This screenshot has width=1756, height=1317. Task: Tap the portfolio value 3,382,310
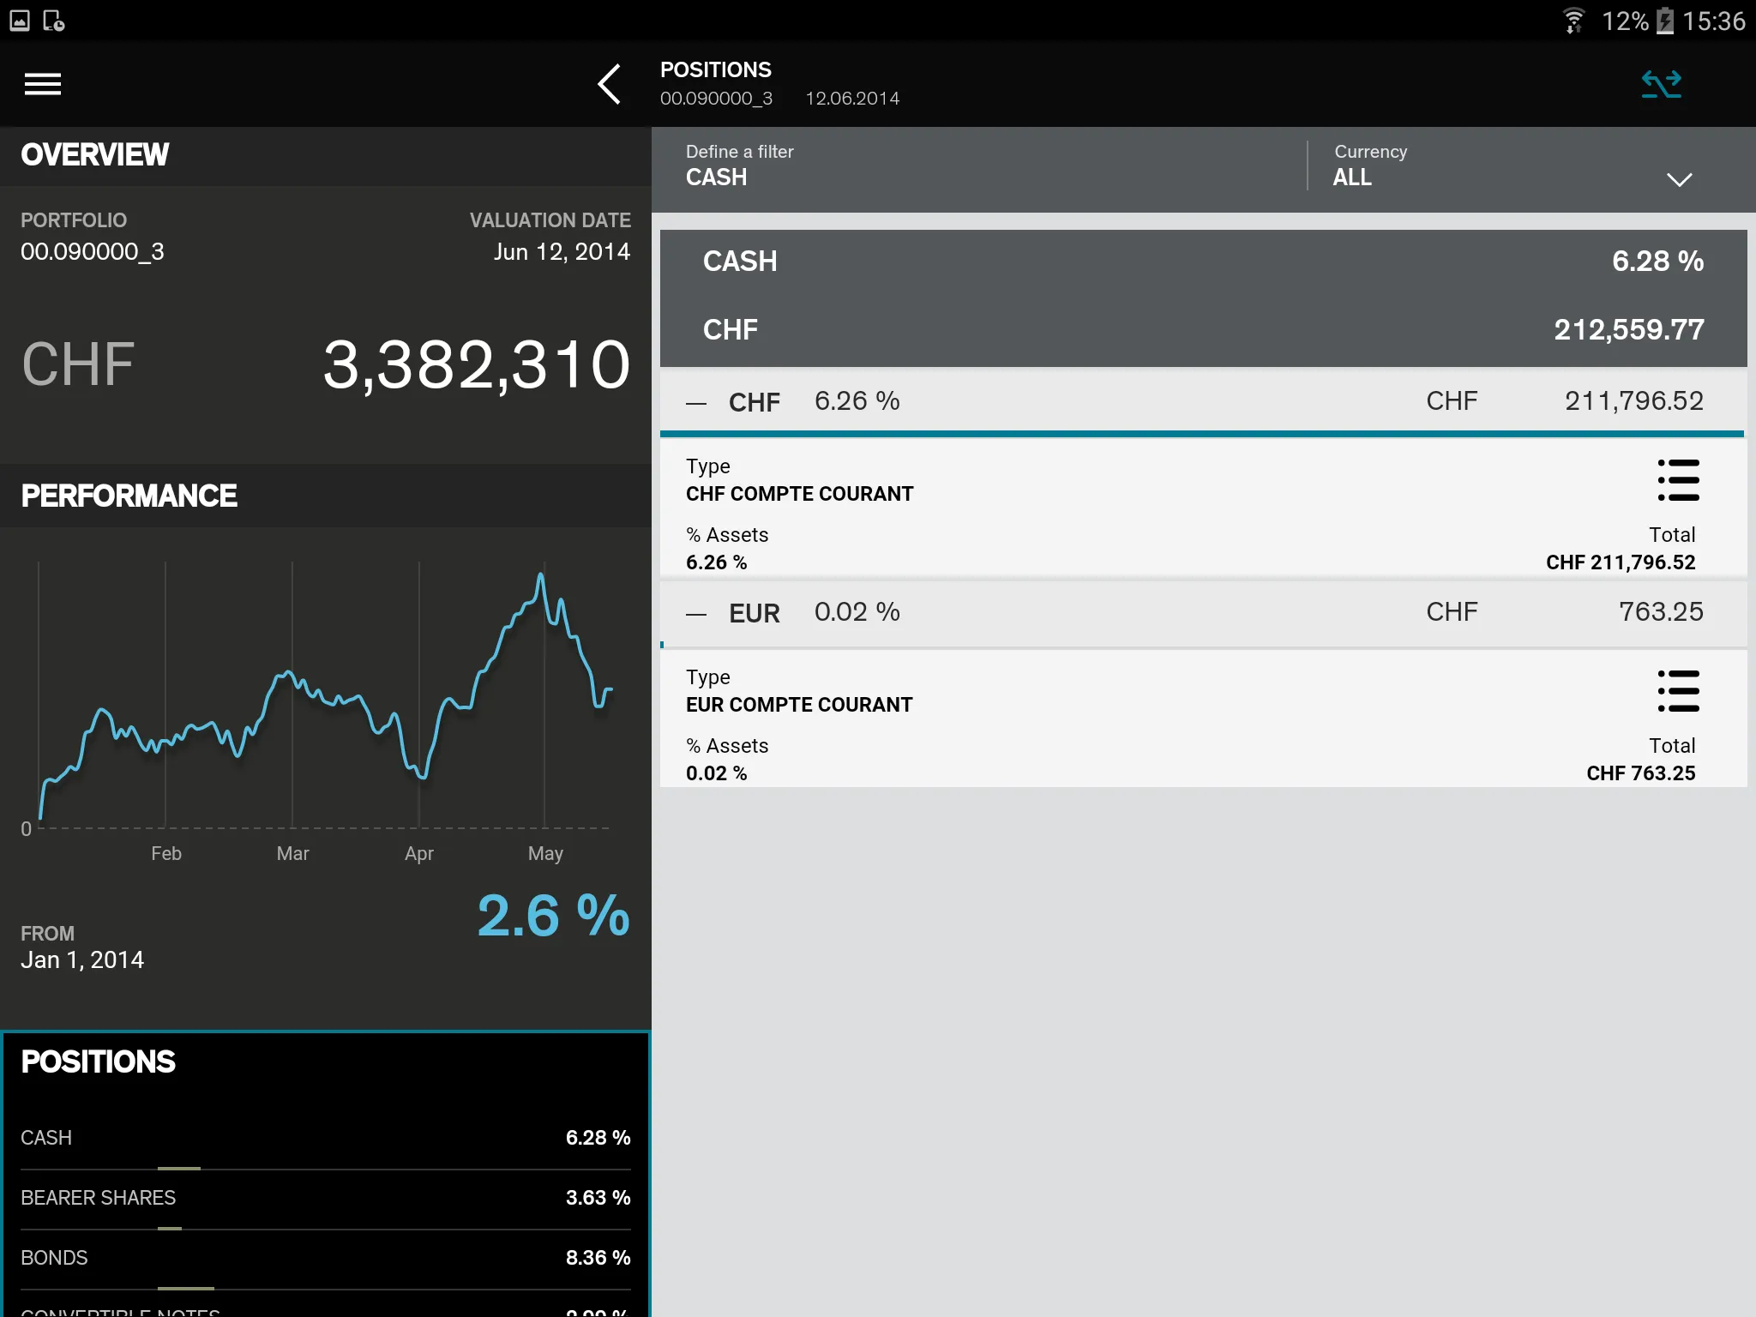(x=477, y=364)
